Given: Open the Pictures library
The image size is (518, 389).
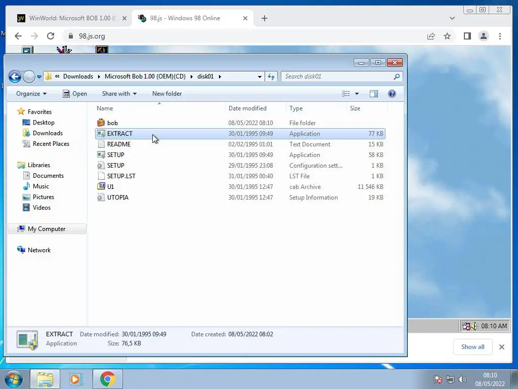Looking at the screenshot, I should [x=44, y=197].
